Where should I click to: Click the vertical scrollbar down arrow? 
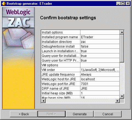pyautogui.click(x=122, y=96)
